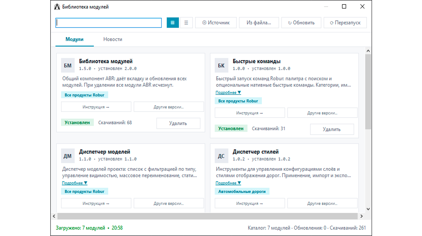Delete the Библиотека модулей module
Image resolution: width=422 pixels, height=236 pixels.
pos(178,123)
